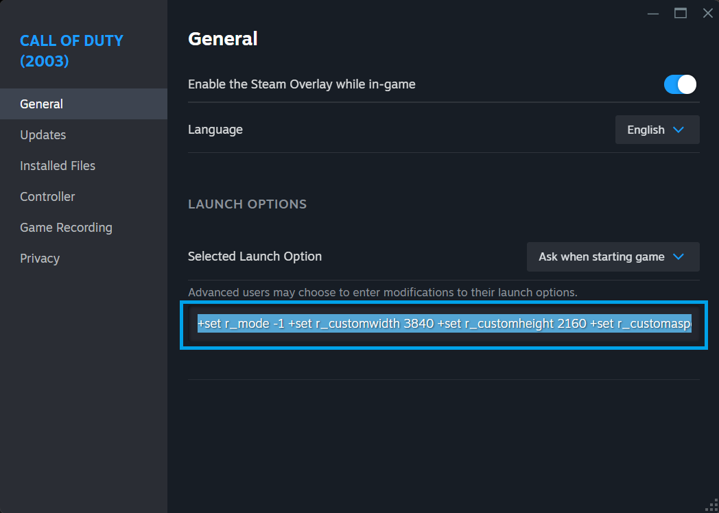
Task: Minimize the properties window
Action: tap(653, 13)
